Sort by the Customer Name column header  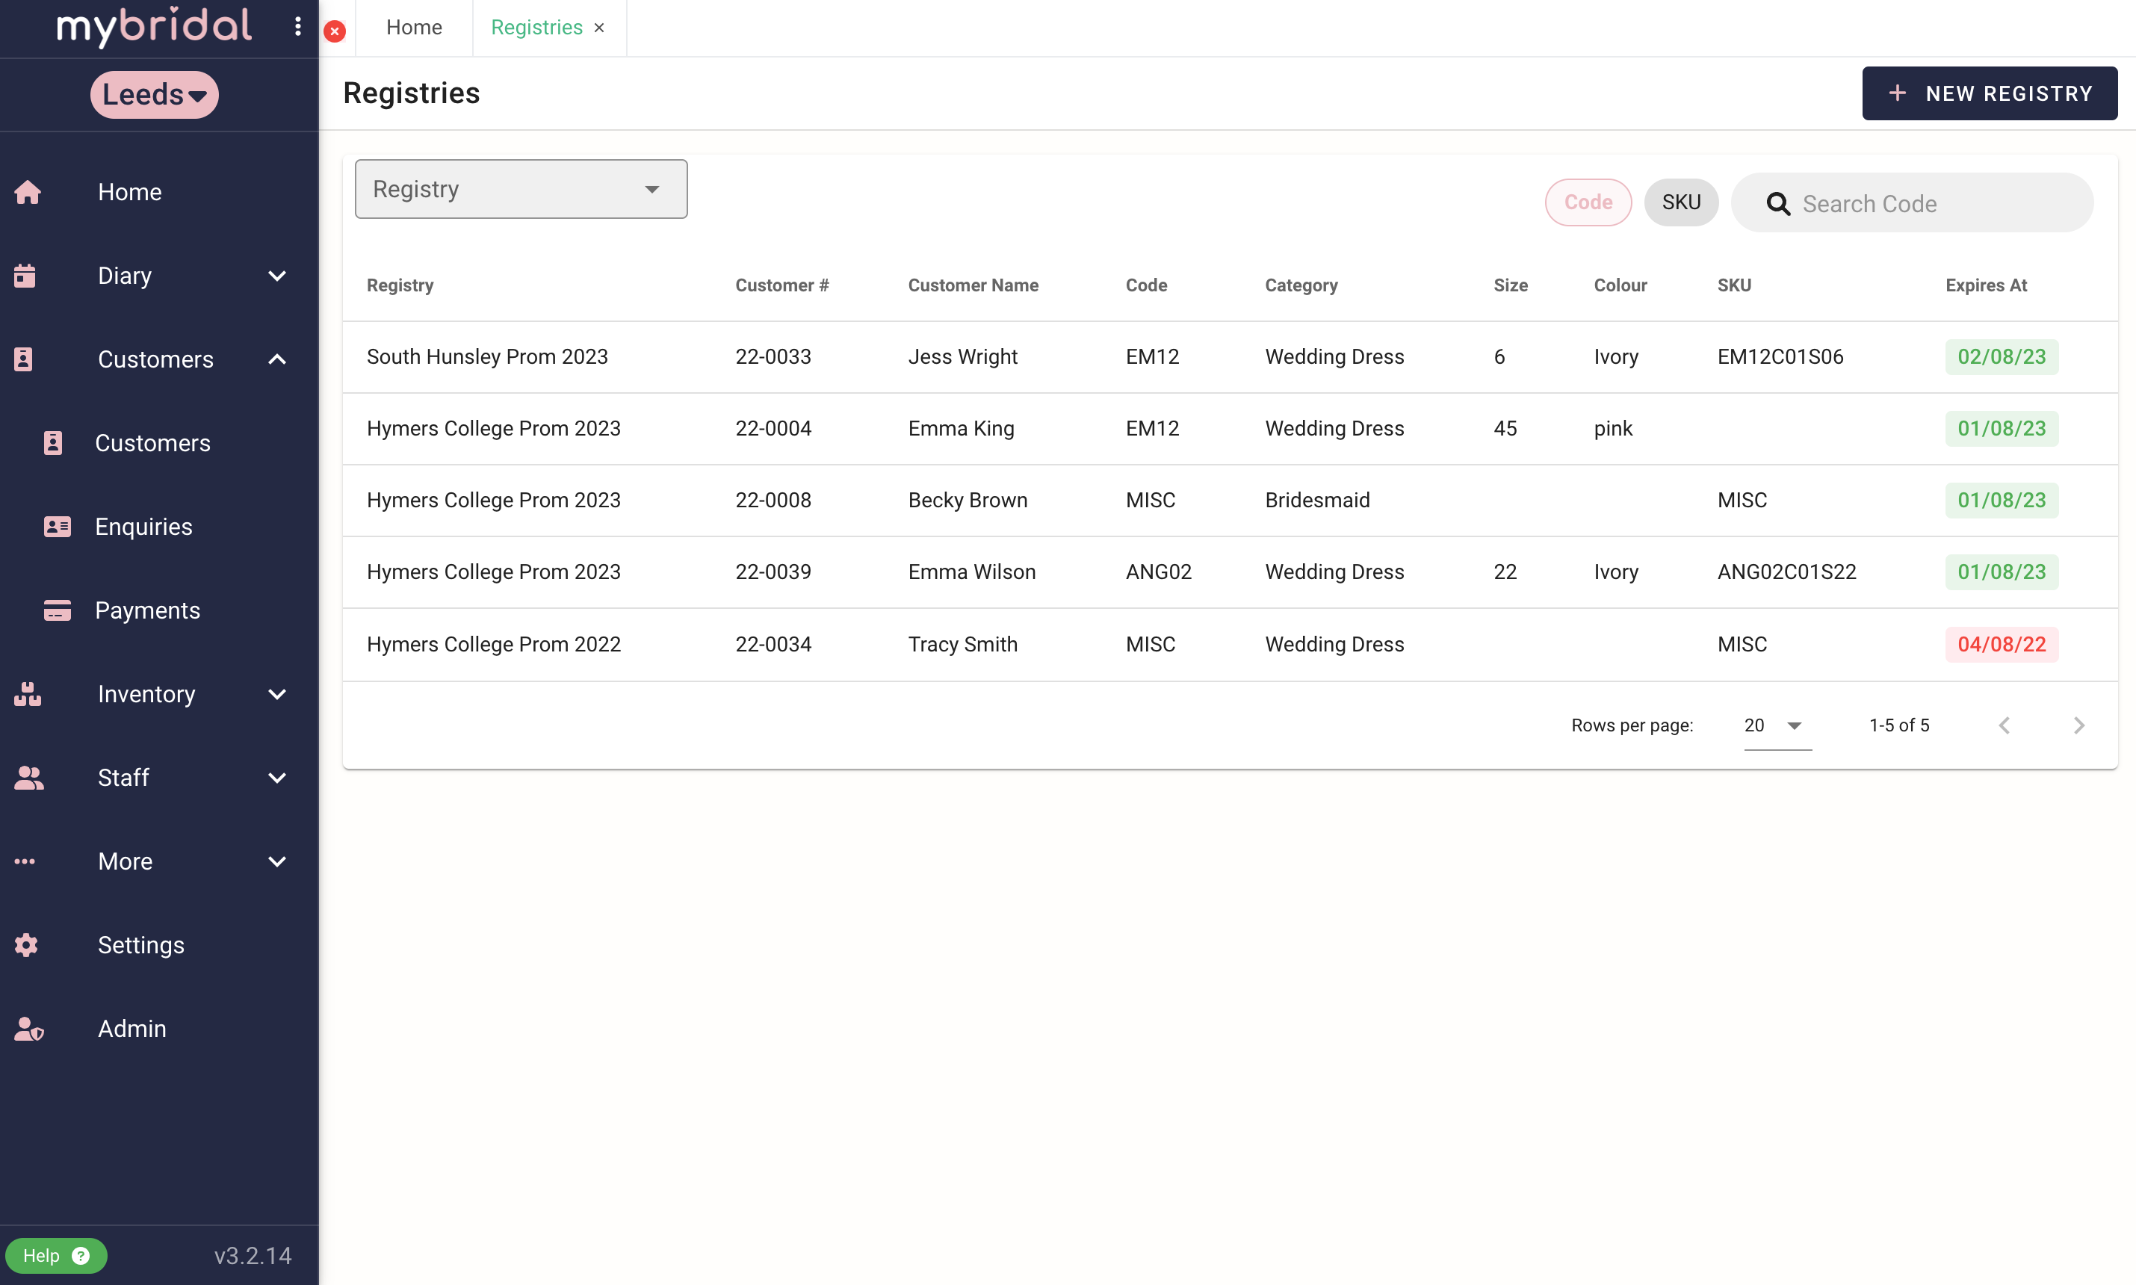(973, 285)
